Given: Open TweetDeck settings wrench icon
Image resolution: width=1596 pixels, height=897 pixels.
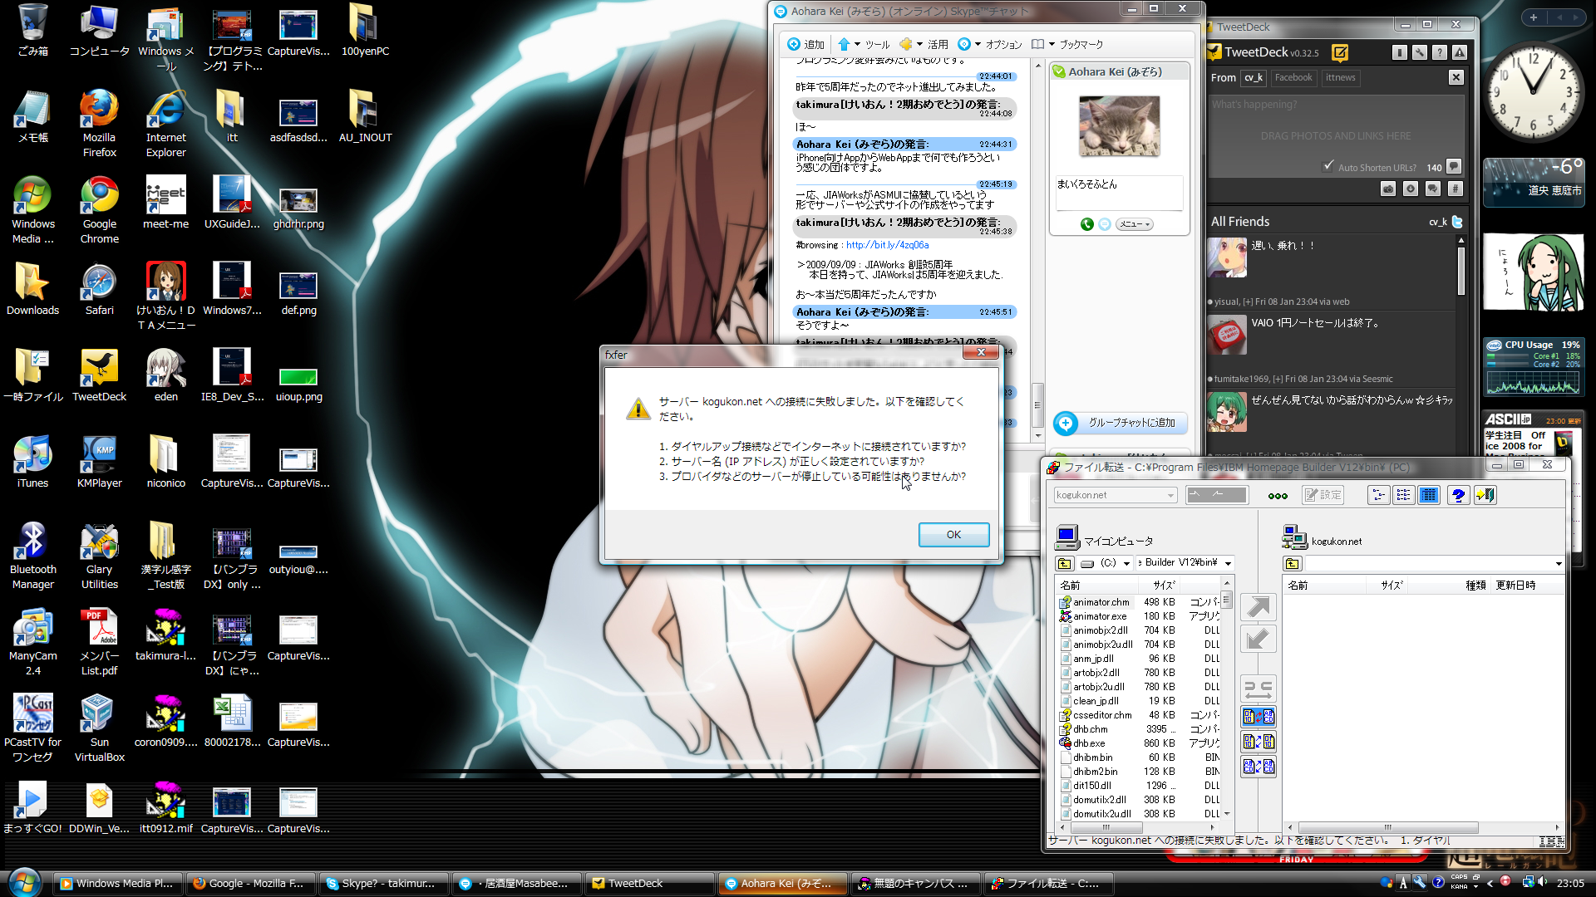Looking at the screenshot, I should [x=1420, y=52].
